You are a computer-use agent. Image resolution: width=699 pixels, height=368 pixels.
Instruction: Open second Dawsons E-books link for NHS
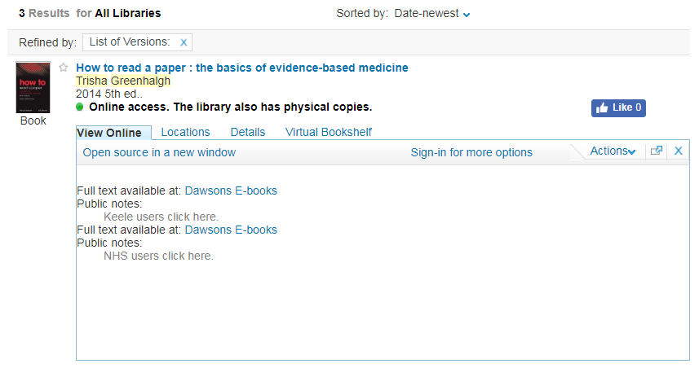click(x=231, y=230)
